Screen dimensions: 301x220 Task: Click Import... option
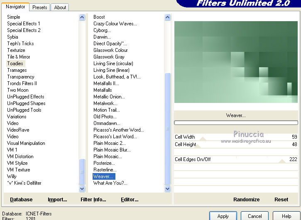point(57,200)
